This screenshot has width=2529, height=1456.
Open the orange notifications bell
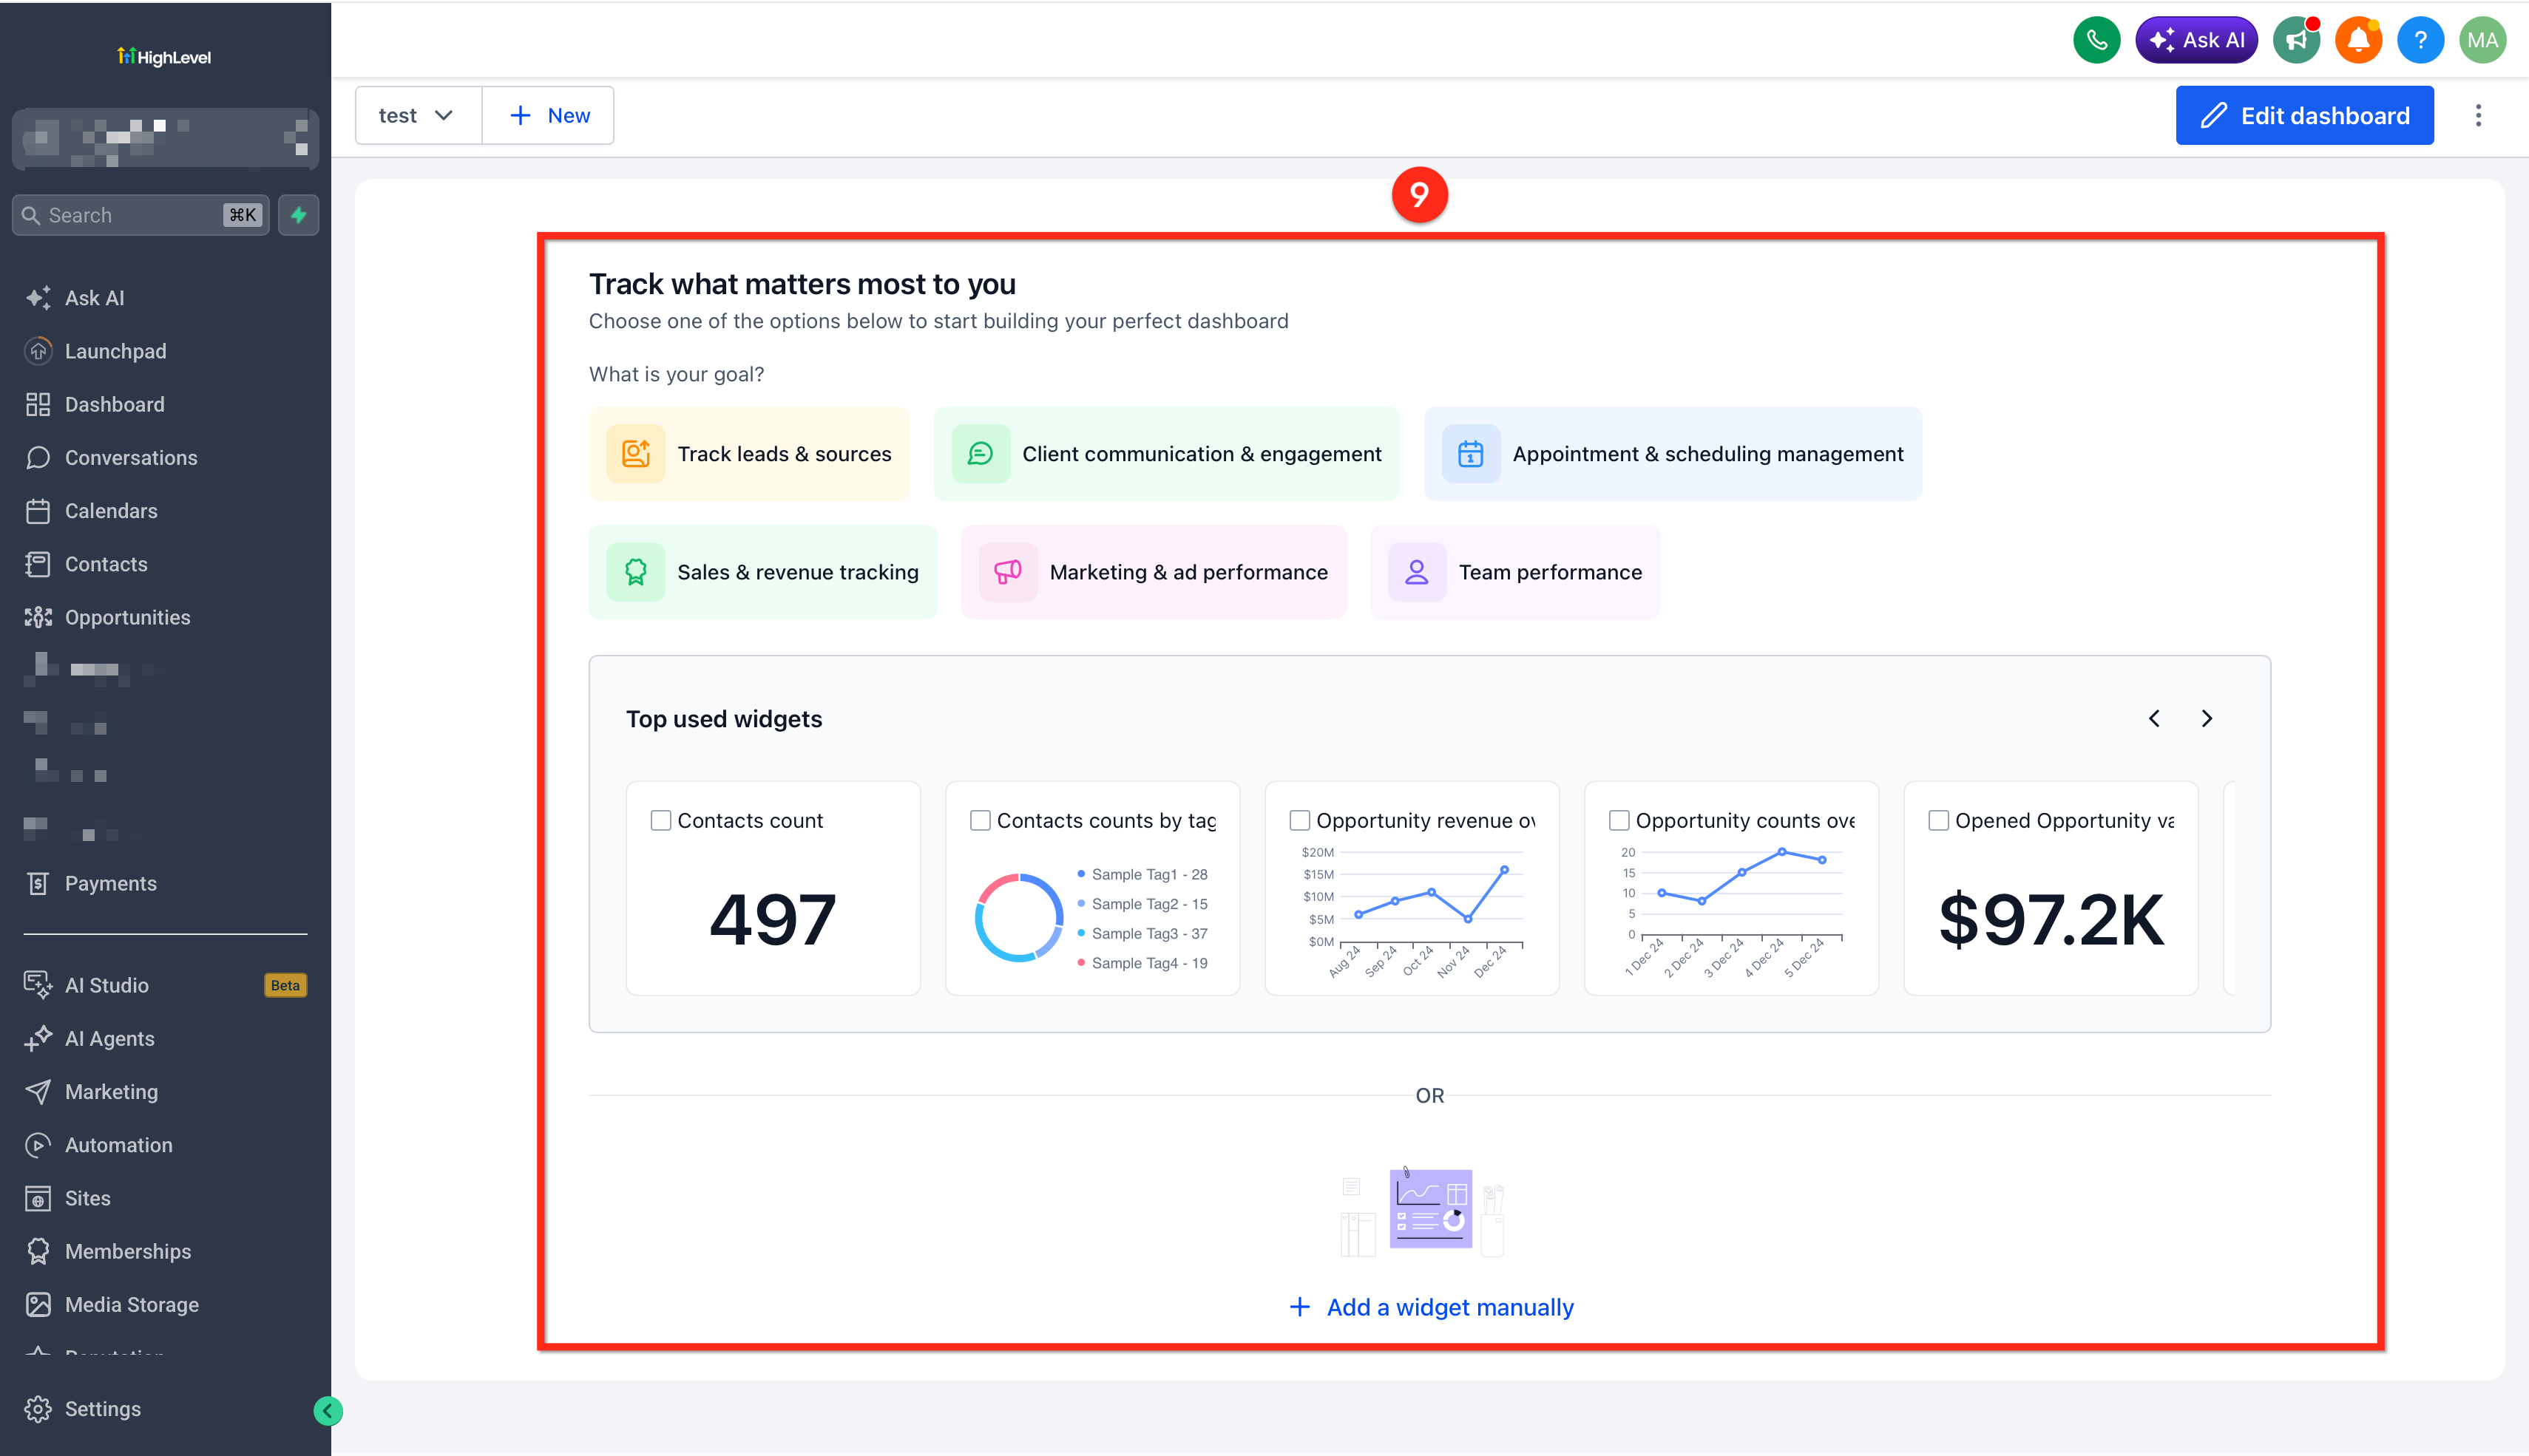coord(2358,40)
